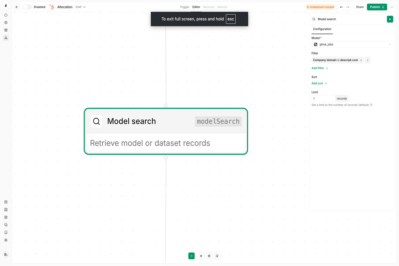Click the HubSpot logo next to Allocation
The height and width of the screenshot is (266, 399).
point(52,7)
